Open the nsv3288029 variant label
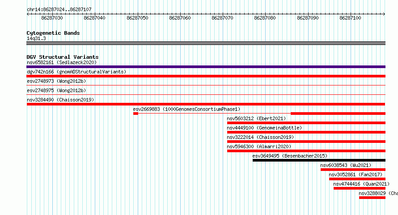 point(378,193)
